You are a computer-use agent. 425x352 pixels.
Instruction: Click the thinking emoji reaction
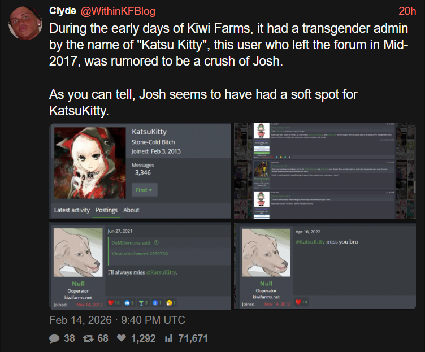[169, 303]
